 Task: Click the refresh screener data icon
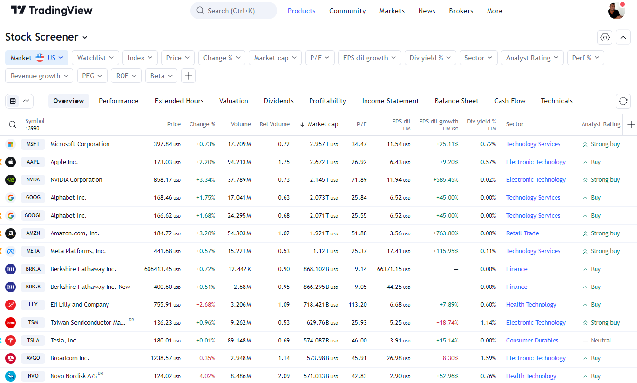(623, 101)
